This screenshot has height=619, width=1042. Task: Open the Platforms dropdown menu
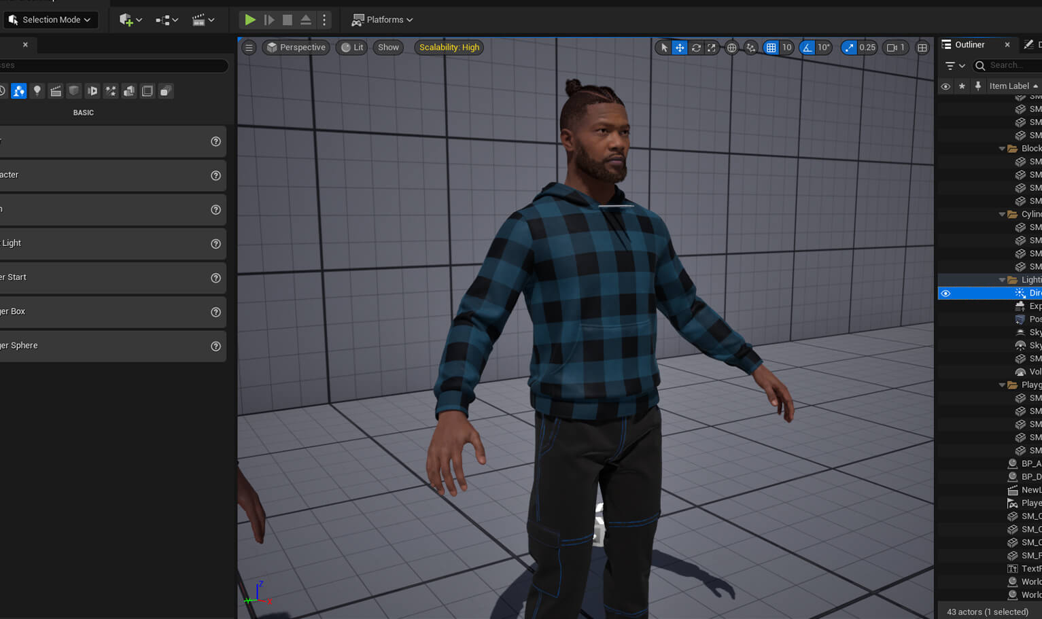pos(382,20)
